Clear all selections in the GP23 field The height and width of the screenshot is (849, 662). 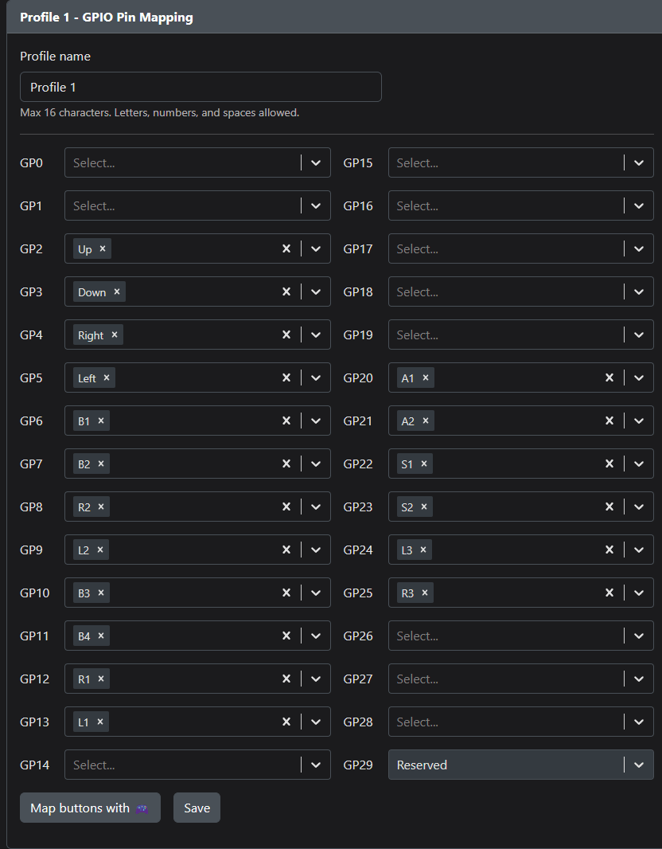point(609,507)
